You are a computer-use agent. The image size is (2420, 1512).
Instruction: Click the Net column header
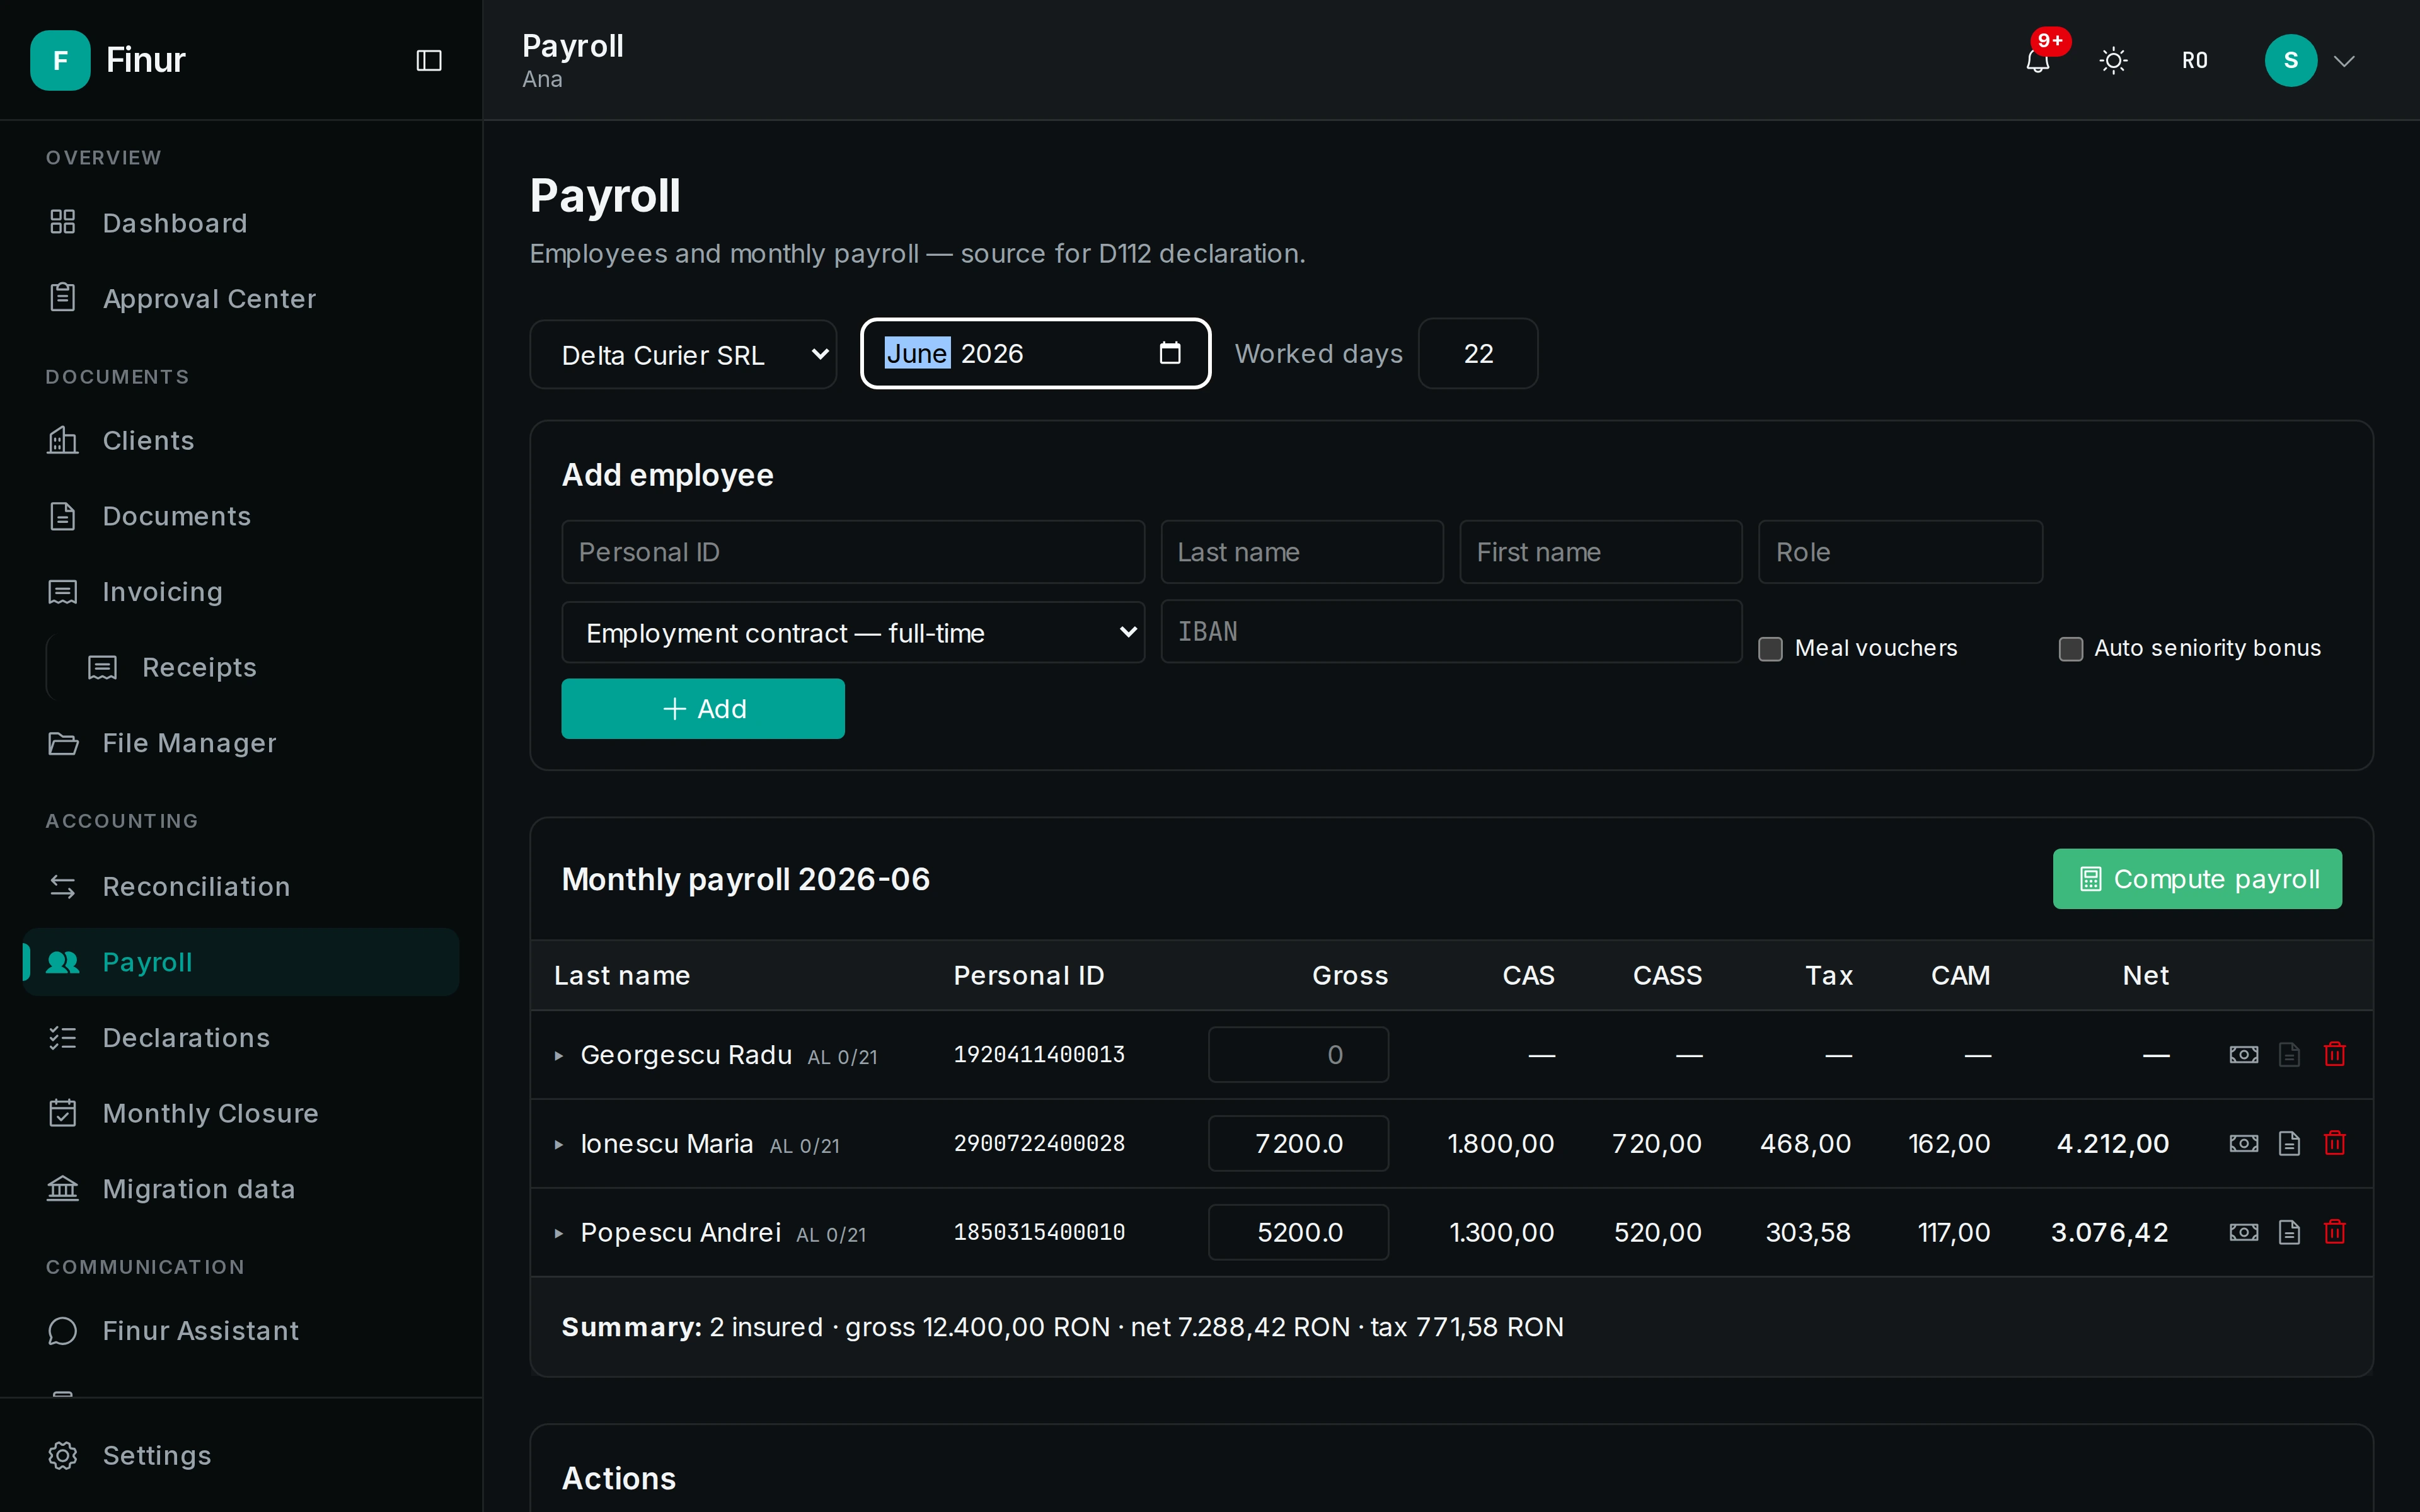click(x=2145, y=976)
